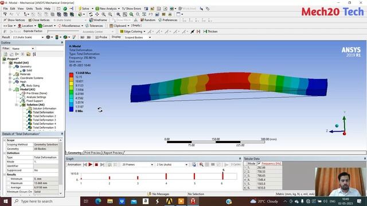The width and height of the screenshot is (367, 206).
Task: Toggle Frequency [Hz] column checkbox
Action: [259, 164]
